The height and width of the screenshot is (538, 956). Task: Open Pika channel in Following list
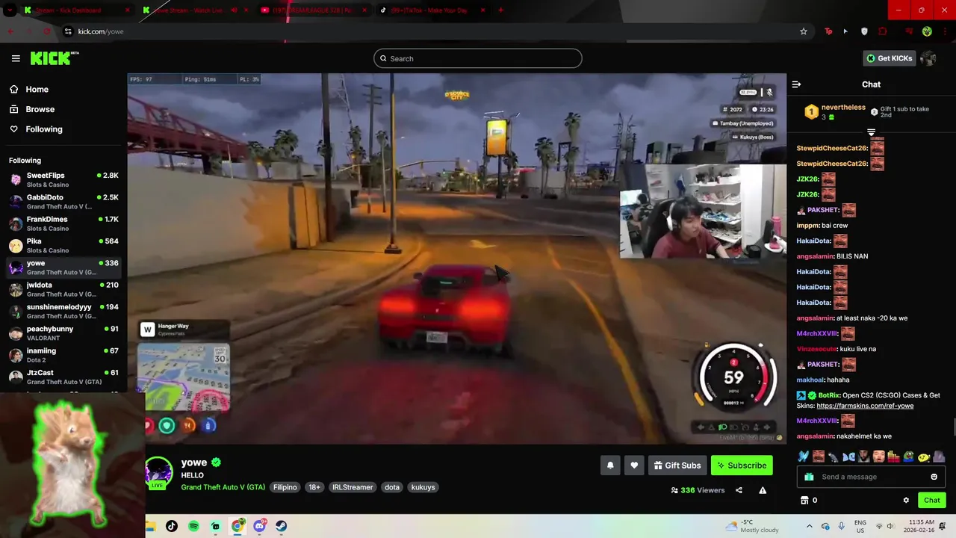(x=63, y=245)
